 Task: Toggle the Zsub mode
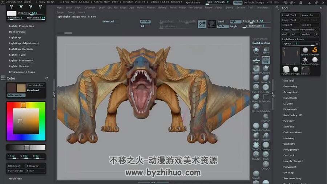(222, 26)
